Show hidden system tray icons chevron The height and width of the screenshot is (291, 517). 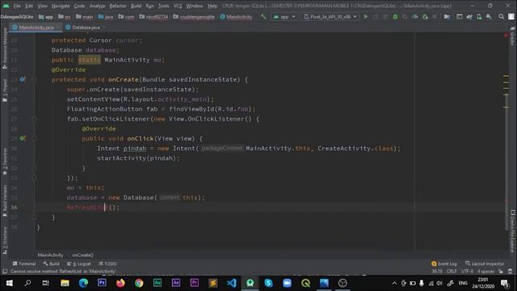tap(394, 283)
